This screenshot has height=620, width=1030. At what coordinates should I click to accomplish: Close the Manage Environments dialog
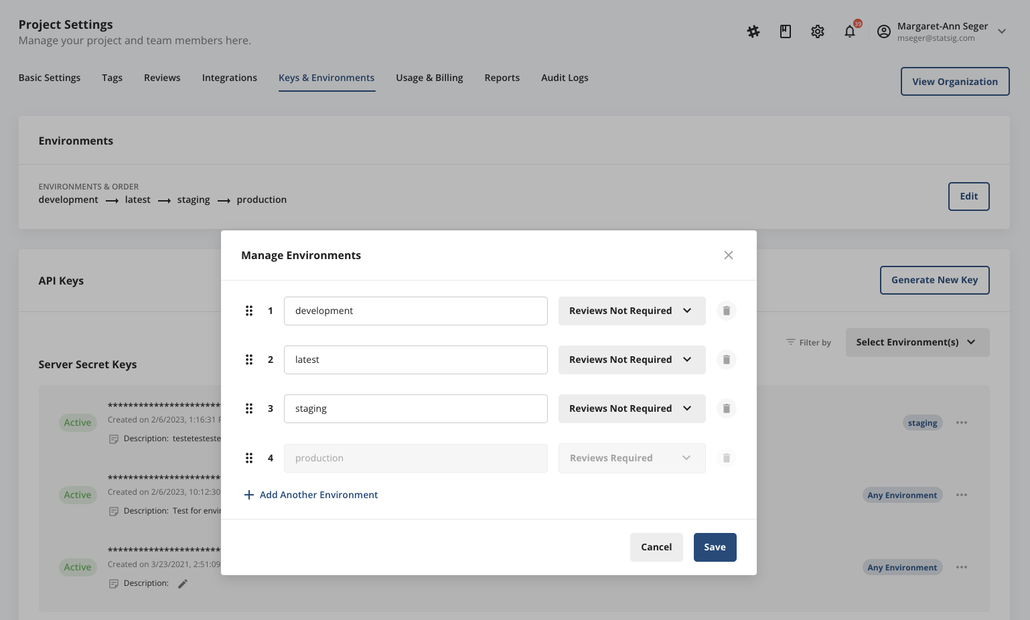(x=729, y=255)
